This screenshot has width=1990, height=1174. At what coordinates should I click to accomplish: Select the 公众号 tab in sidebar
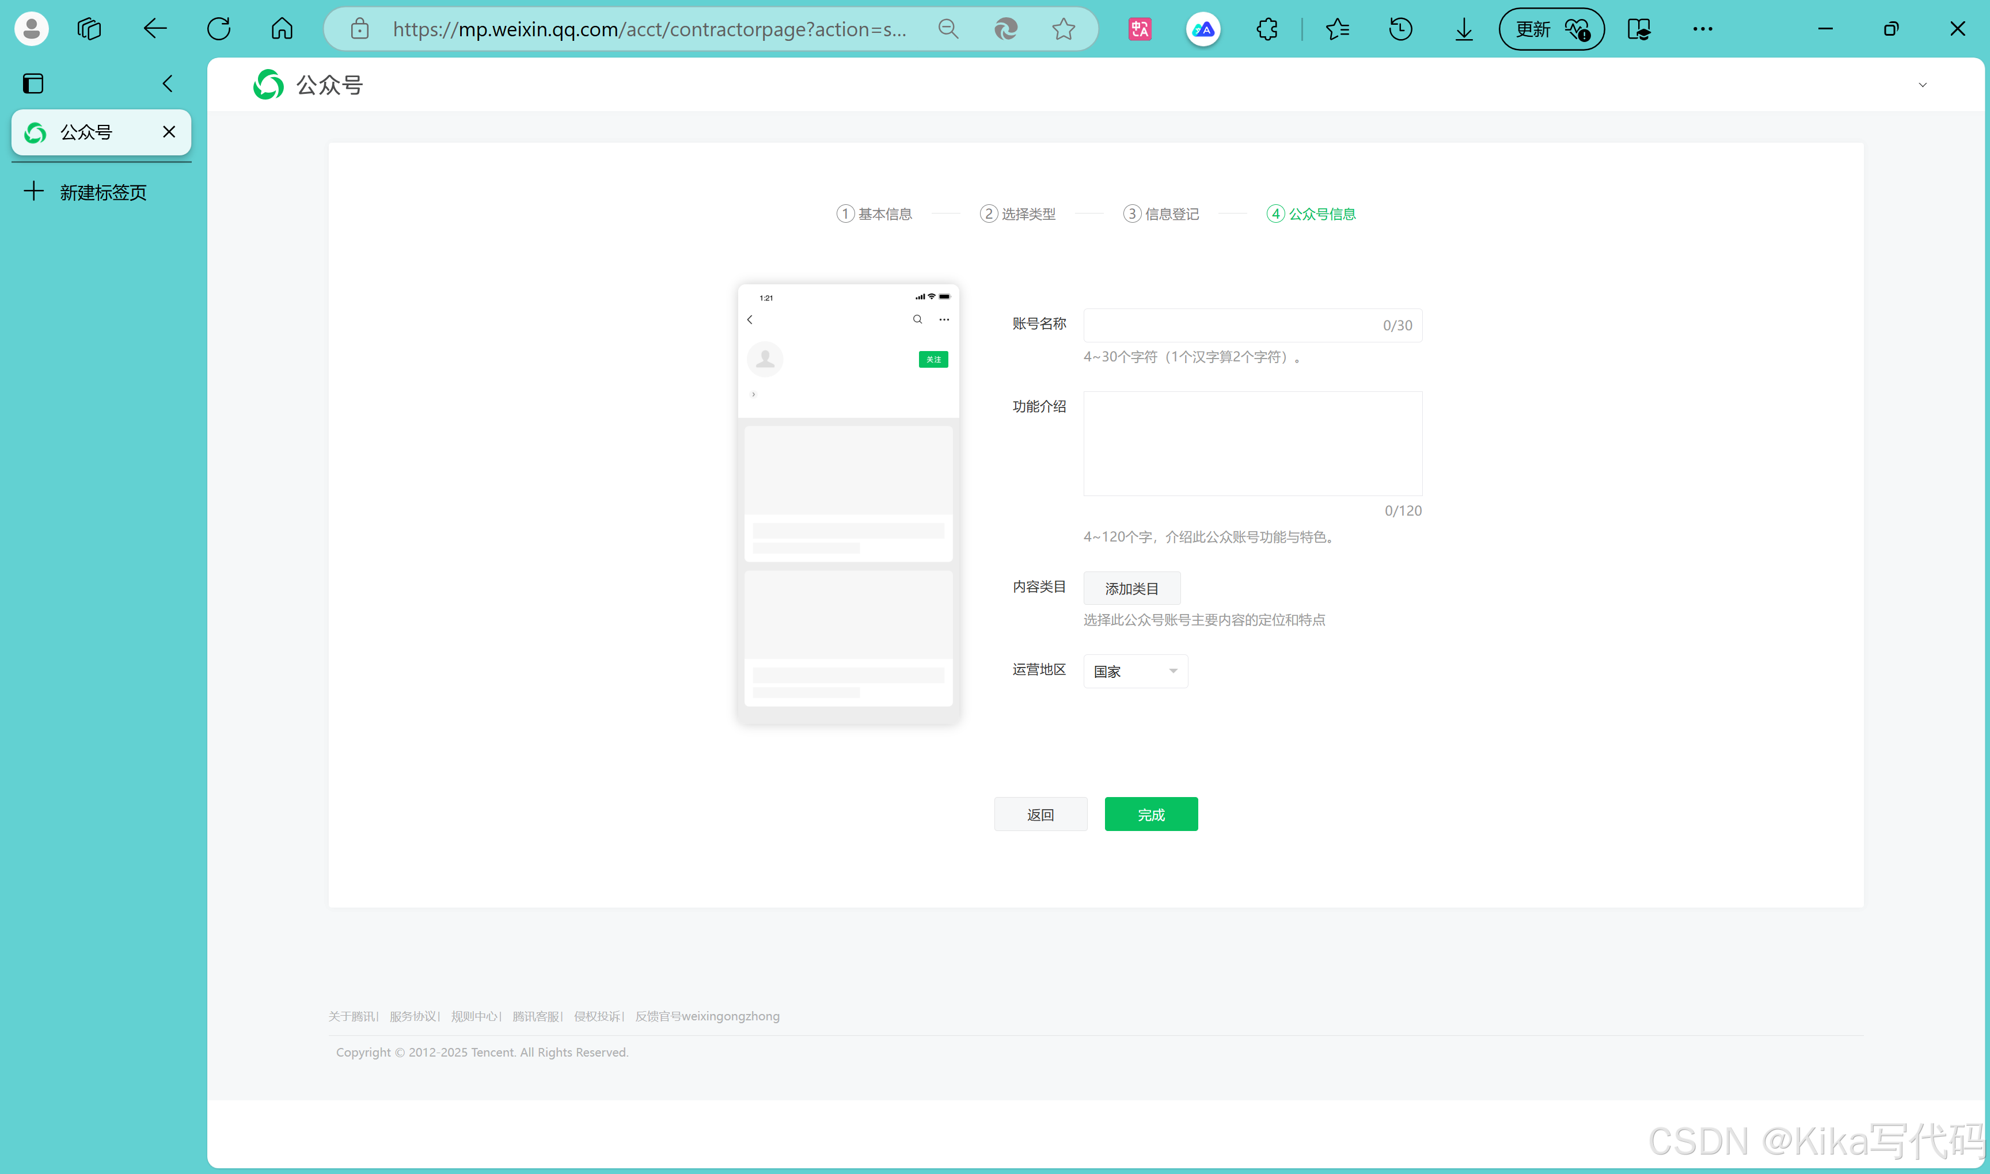(x=87, y=132)
